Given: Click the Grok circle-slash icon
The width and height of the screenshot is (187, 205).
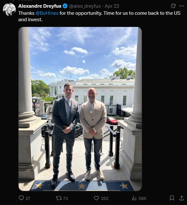Looking at the screenshot, I should coord(173,6).
